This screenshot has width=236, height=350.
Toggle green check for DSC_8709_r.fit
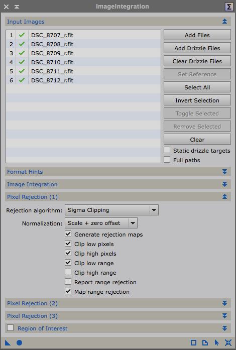point(22,53)
